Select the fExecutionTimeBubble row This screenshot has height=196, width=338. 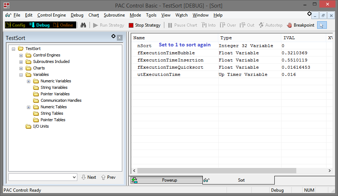pyautogui.click(x=232, y=53)
